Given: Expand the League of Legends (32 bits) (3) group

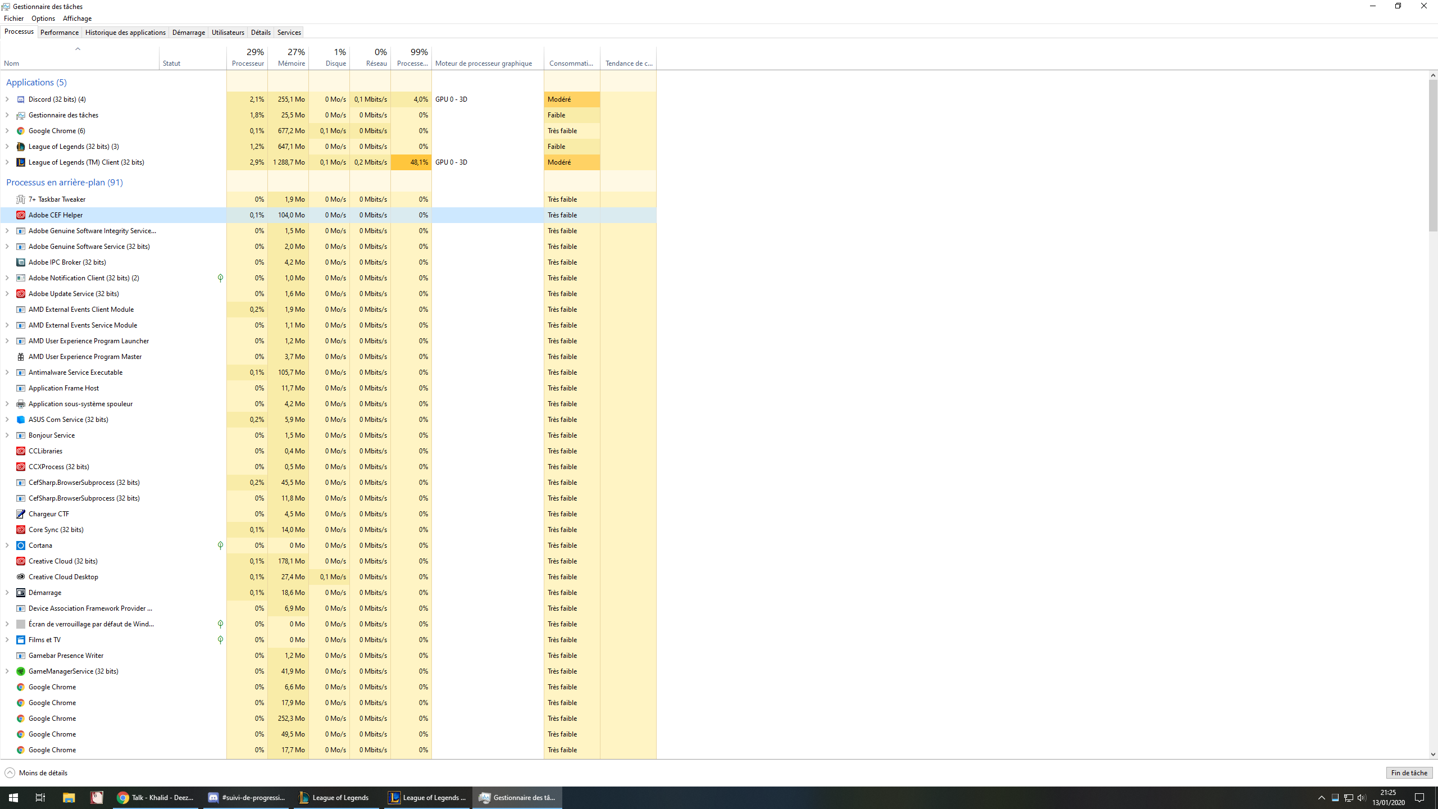Looking at the screenshot, I should (x=7, y=147).
